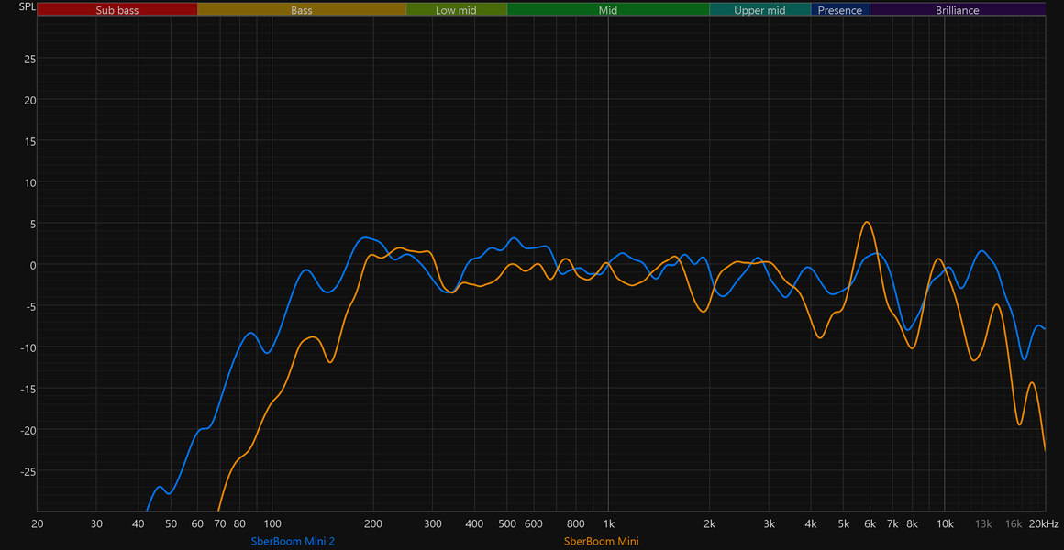
Task: Click the 6k frequency axis label
Action: tap(870, 523)
